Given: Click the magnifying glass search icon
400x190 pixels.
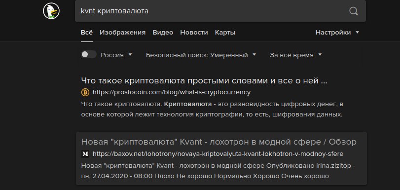Looking at the screenshot, I should tap(354, 11).
